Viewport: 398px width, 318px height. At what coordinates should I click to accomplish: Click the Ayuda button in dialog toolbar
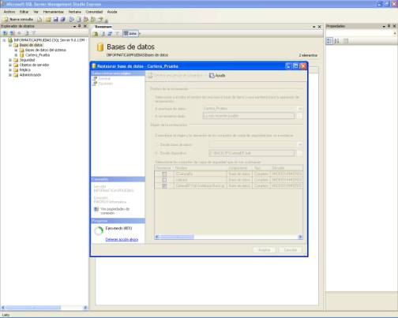(217, 76)
